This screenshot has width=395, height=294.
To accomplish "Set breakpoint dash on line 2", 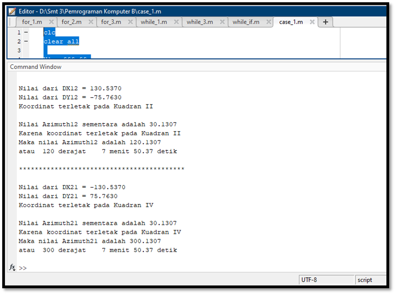I will coord(26,42).
